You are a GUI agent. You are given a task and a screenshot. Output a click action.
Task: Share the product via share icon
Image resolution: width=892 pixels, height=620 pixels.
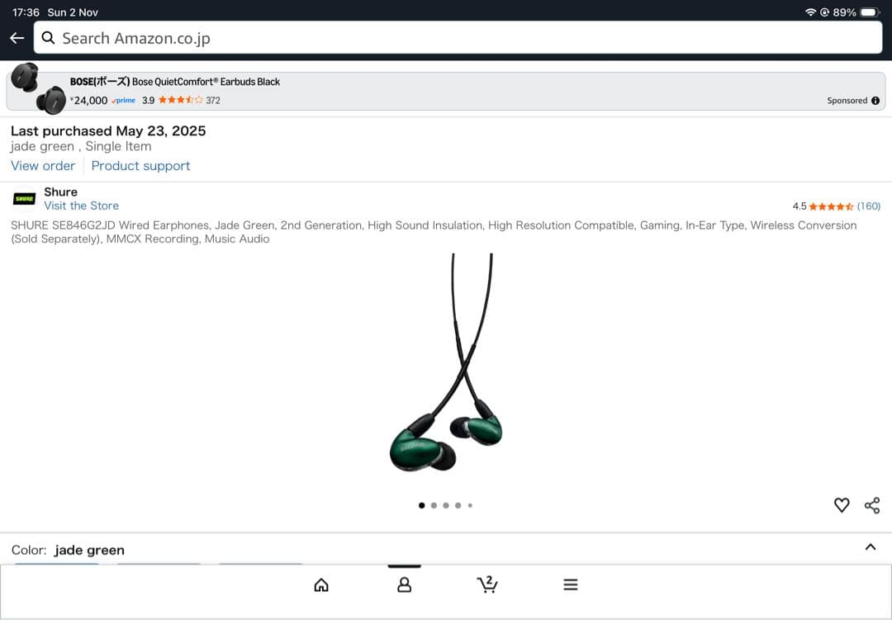coord(872,505)
